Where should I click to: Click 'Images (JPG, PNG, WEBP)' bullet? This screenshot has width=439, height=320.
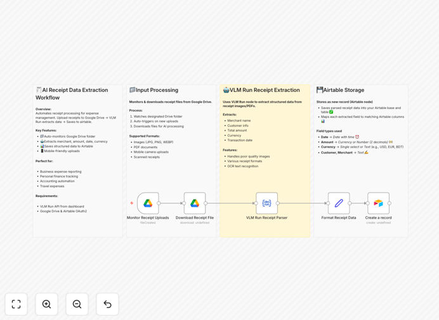coord(153,142)
